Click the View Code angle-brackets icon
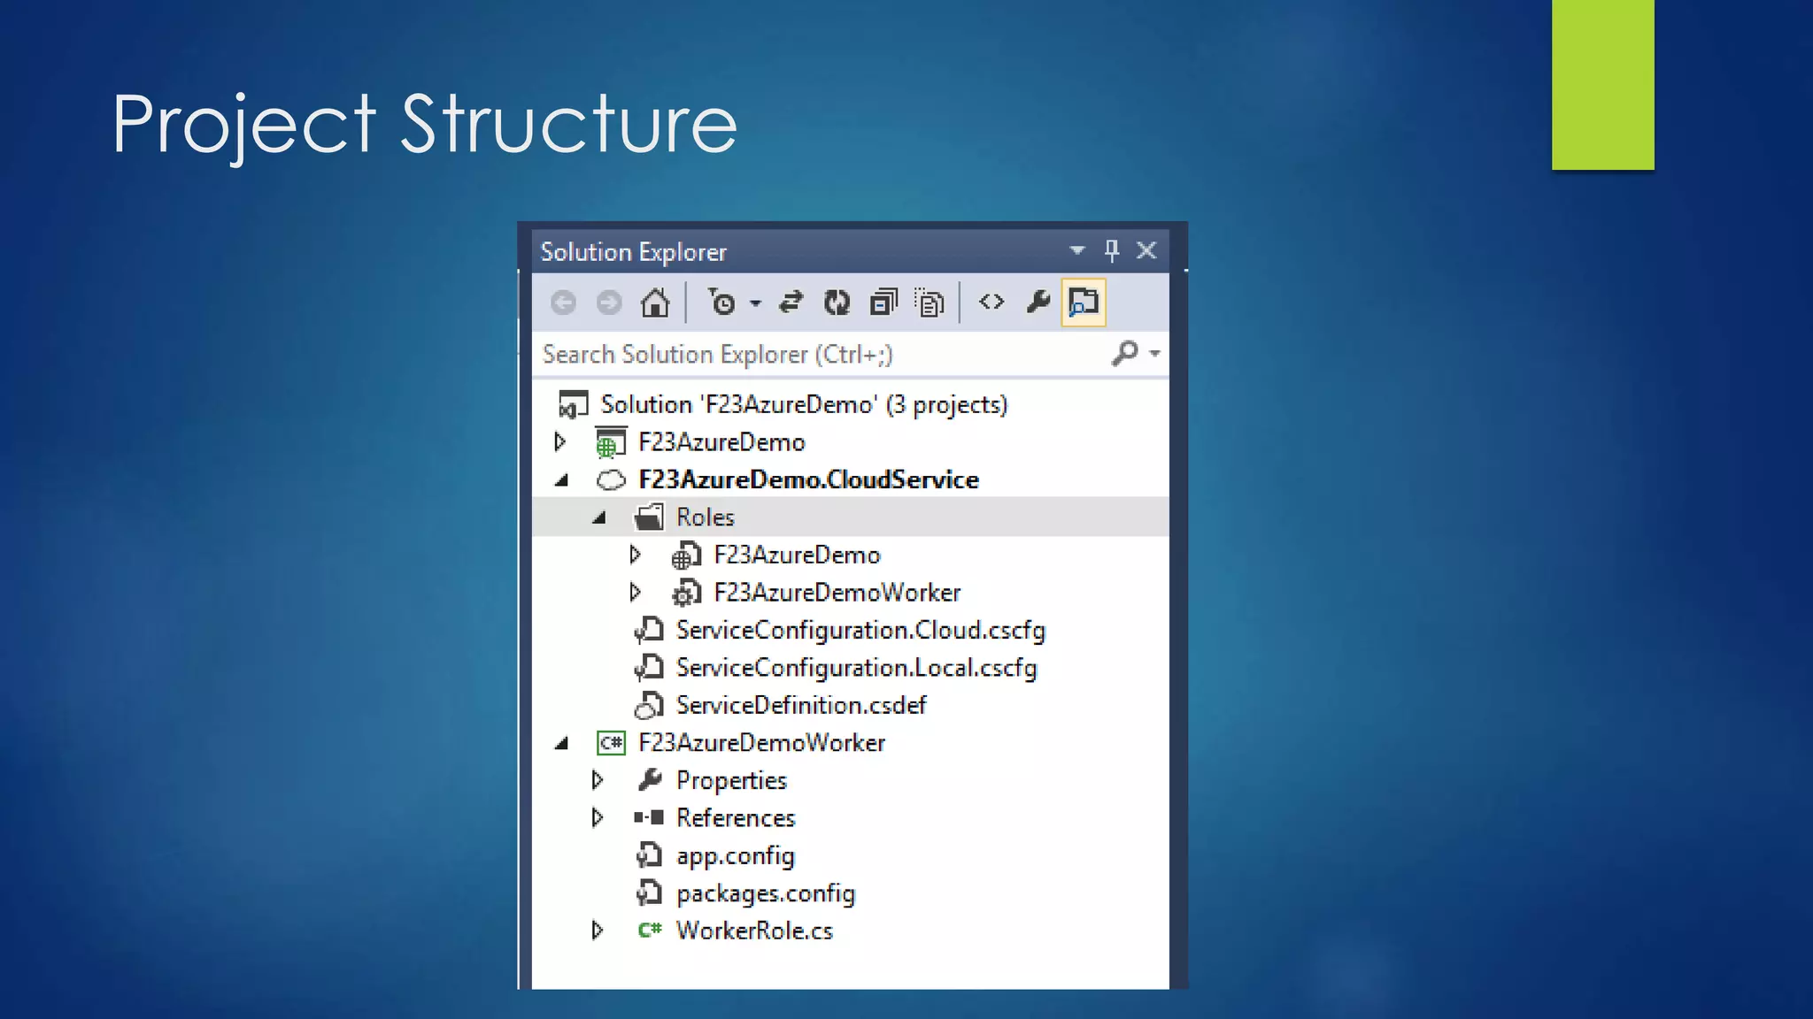Screen dimensions: 1813x1019 [991, 303]
